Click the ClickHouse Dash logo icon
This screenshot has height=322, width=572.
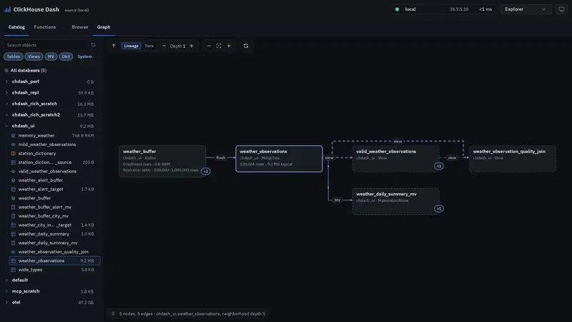click(7, 9)
